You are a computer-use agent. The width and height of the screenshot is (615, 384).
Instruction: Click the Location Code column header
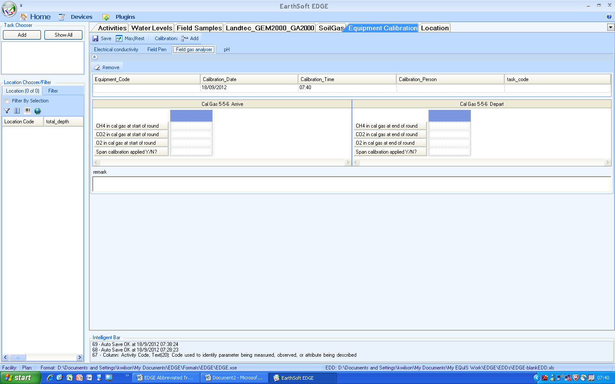pyautogui.click(x=23, y=122)
